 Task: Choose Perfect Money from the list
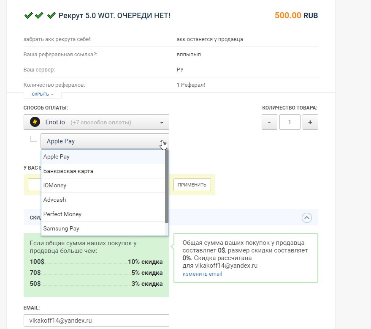[62, 214]
